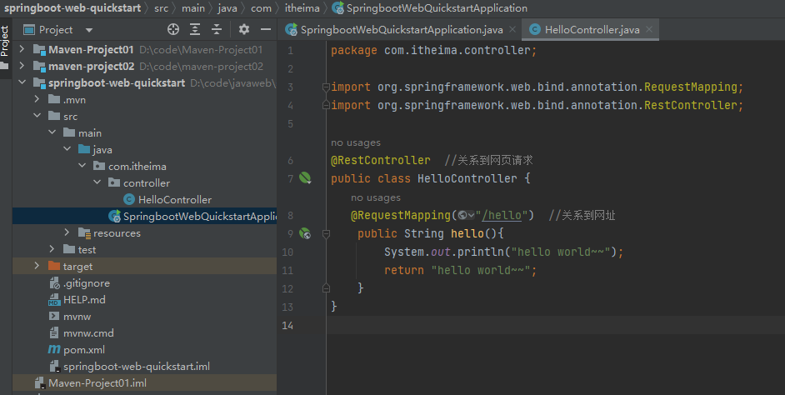The height and width of the screenshot is (395, 785).
Task: Expand the maven-project02 module node
Action: pos(22,66)
